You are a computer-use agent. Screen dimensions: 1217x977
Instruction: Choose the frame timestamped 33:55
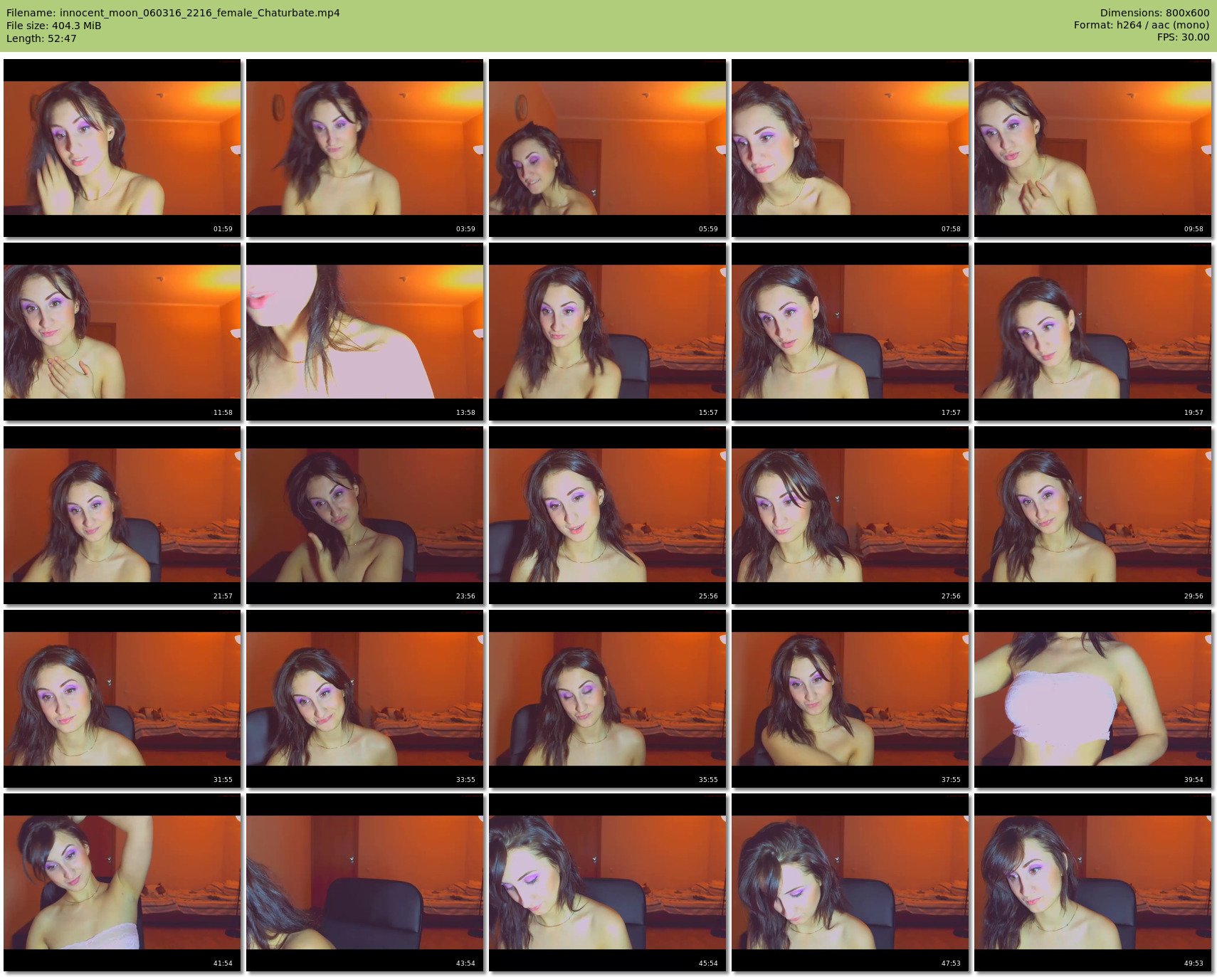point(365,699)
